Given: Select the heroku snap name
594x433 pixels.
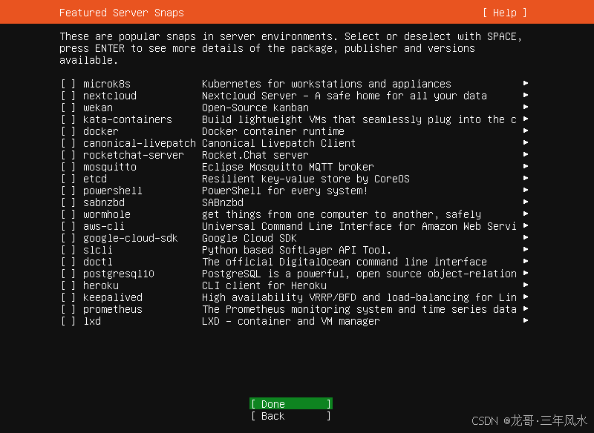Looking at the screenshot, I should pos(101,285).
